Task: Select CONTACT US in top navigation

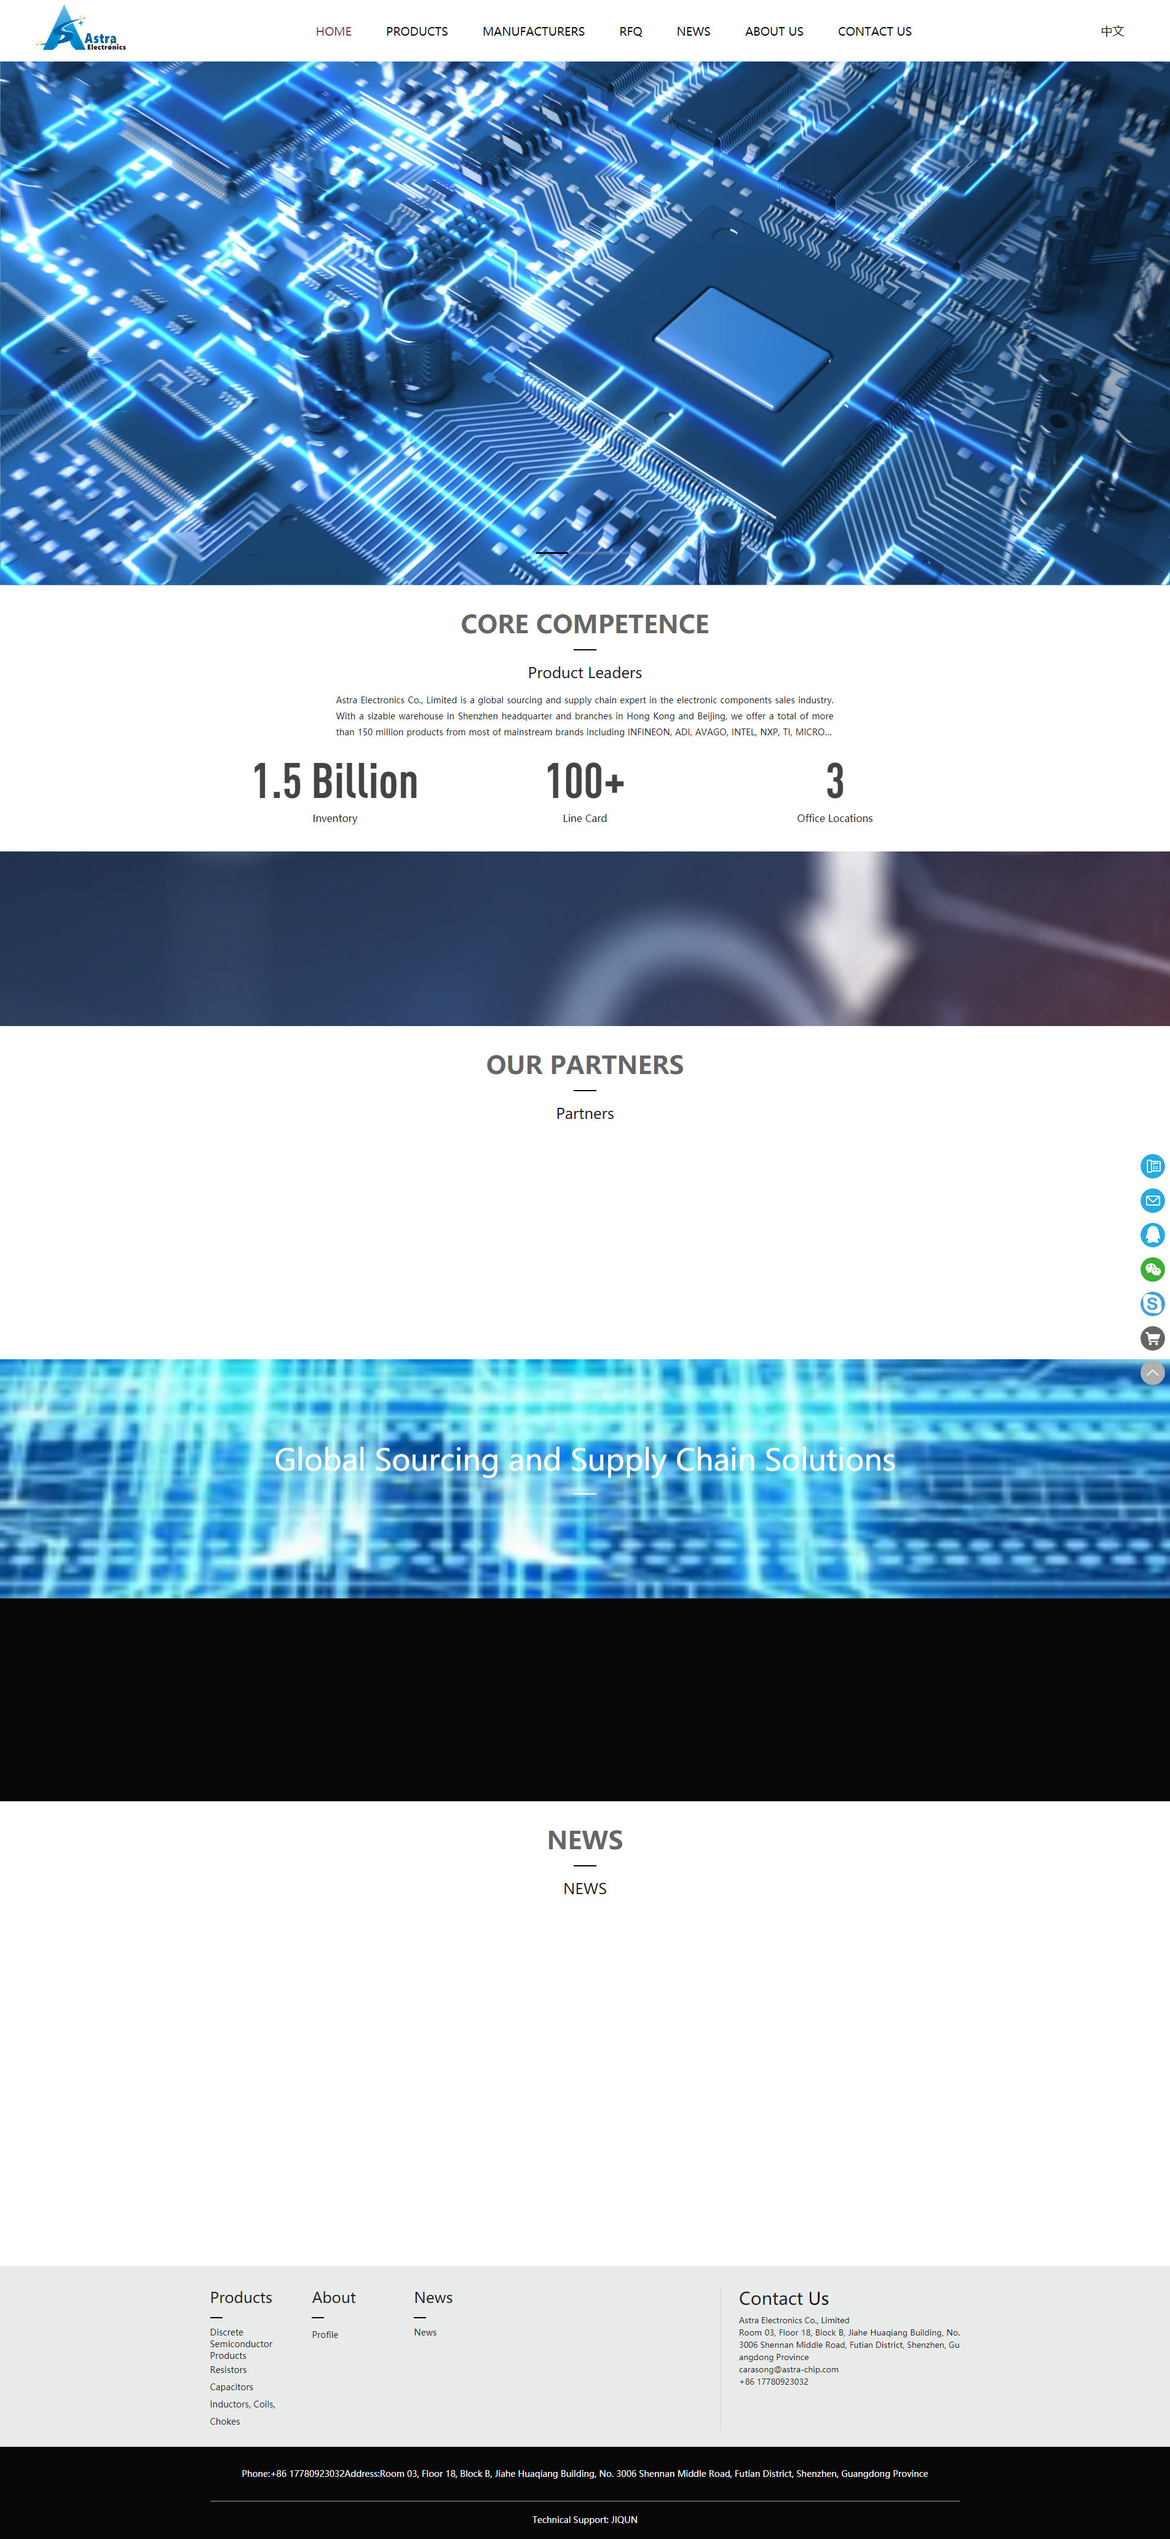Action: pyautogui.click(x=874, y=31)
